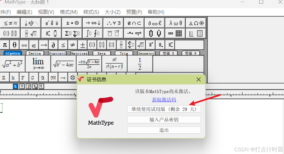Insert the not-equal symbol from small bar
The image size is (284, 154).
click(73, 45)
